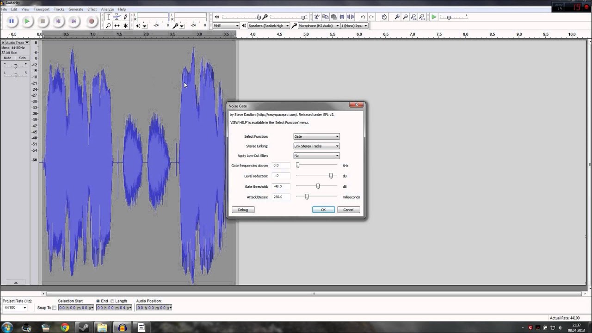Select the End radio button
Screen dimensions: 592x333
tap(98, 301)
